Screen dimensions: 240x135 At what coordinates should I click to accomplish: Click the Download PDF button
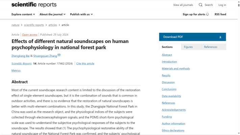point(192,37)
